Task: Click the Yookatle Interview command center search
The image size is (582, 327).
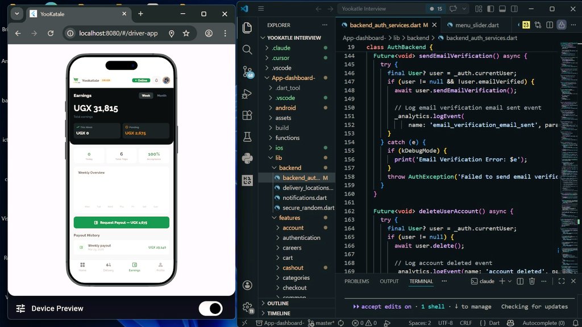Action: 381,9
